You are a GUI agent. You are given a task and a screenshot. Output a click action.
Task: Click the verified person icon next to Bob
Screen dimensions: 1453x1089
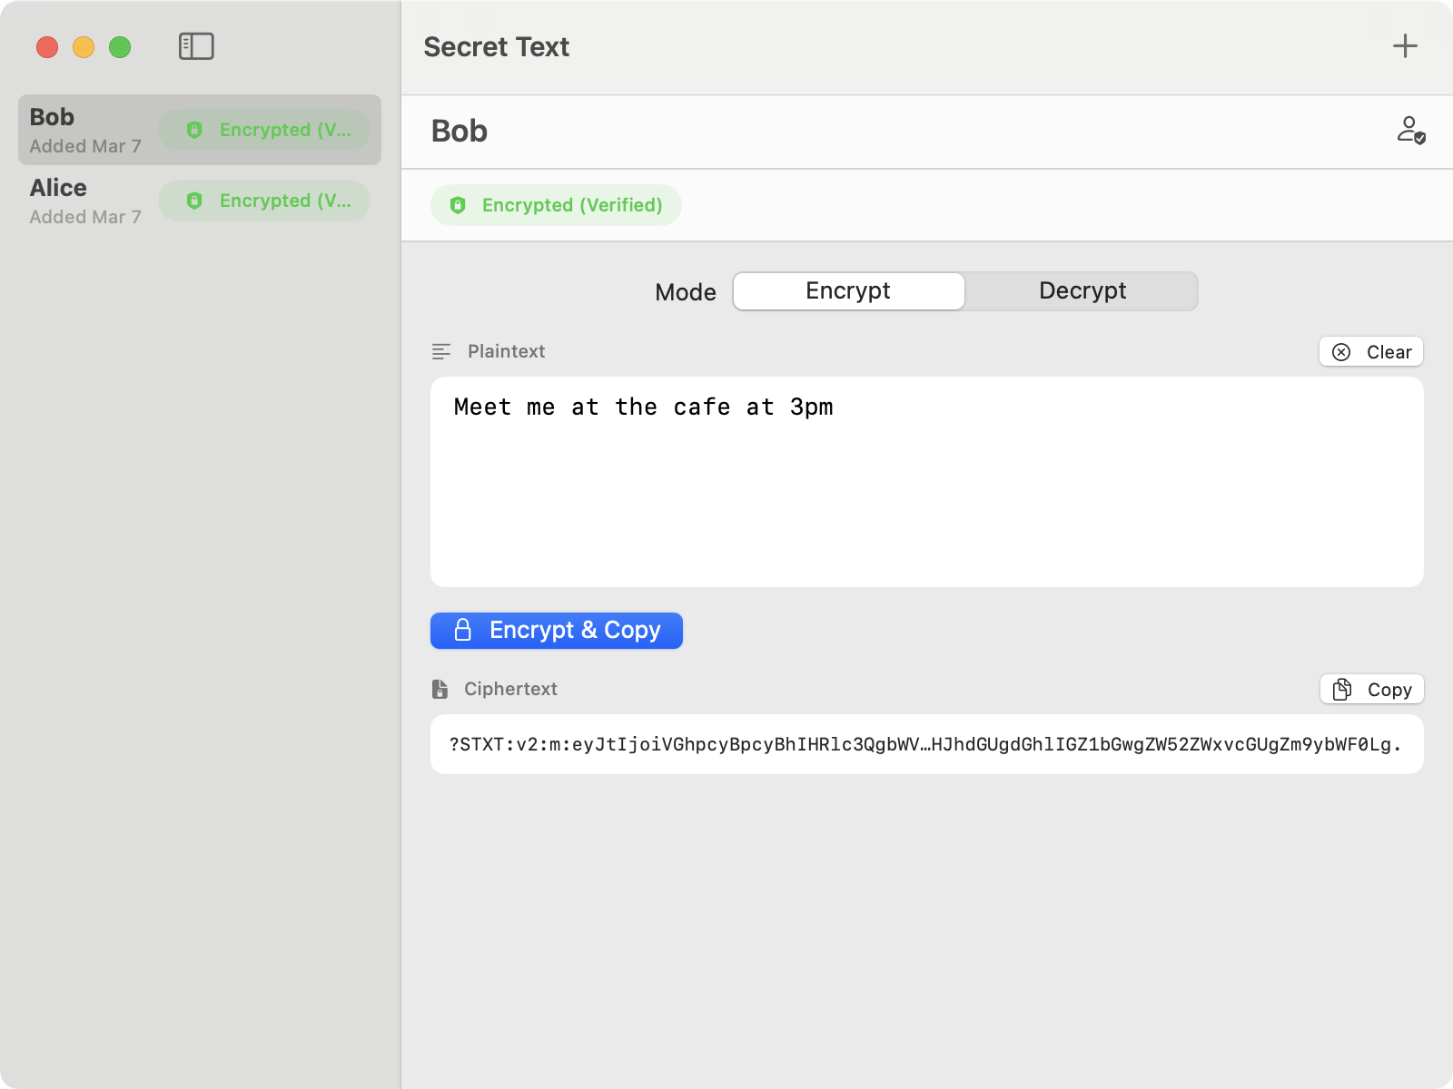tap(1413, 131)
